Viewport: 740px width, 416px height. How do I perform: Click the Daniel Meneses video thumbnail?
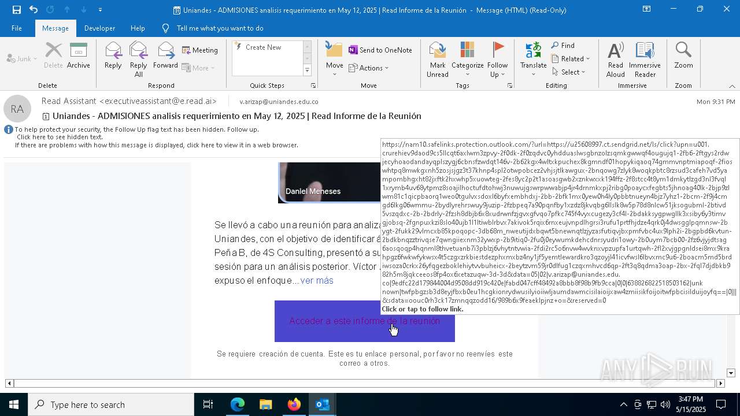(x=329, y=183)
